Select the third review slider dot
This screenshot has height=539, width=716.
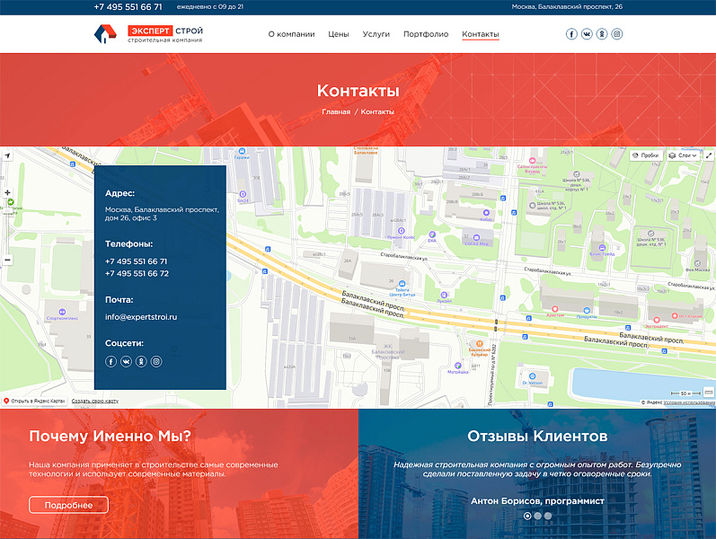tap(548, 516)
